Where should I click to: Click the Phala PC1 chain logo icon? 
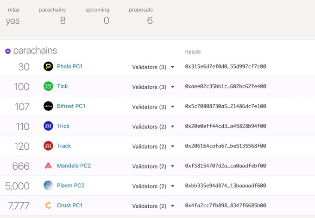48,66
